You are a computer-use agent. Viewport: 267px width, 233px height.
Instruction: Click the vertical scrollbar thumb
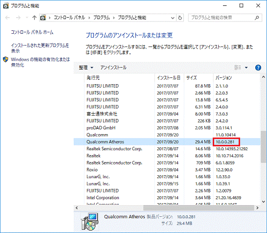(x=264, y=147)
